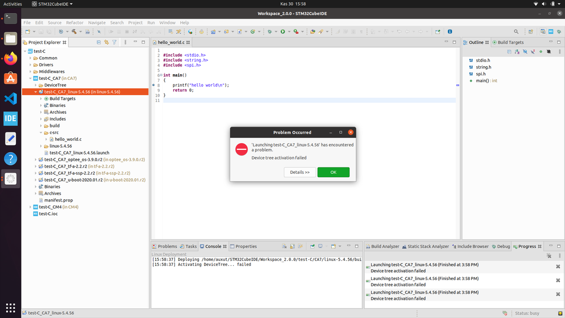Open the blue Information Center icon

450,32
